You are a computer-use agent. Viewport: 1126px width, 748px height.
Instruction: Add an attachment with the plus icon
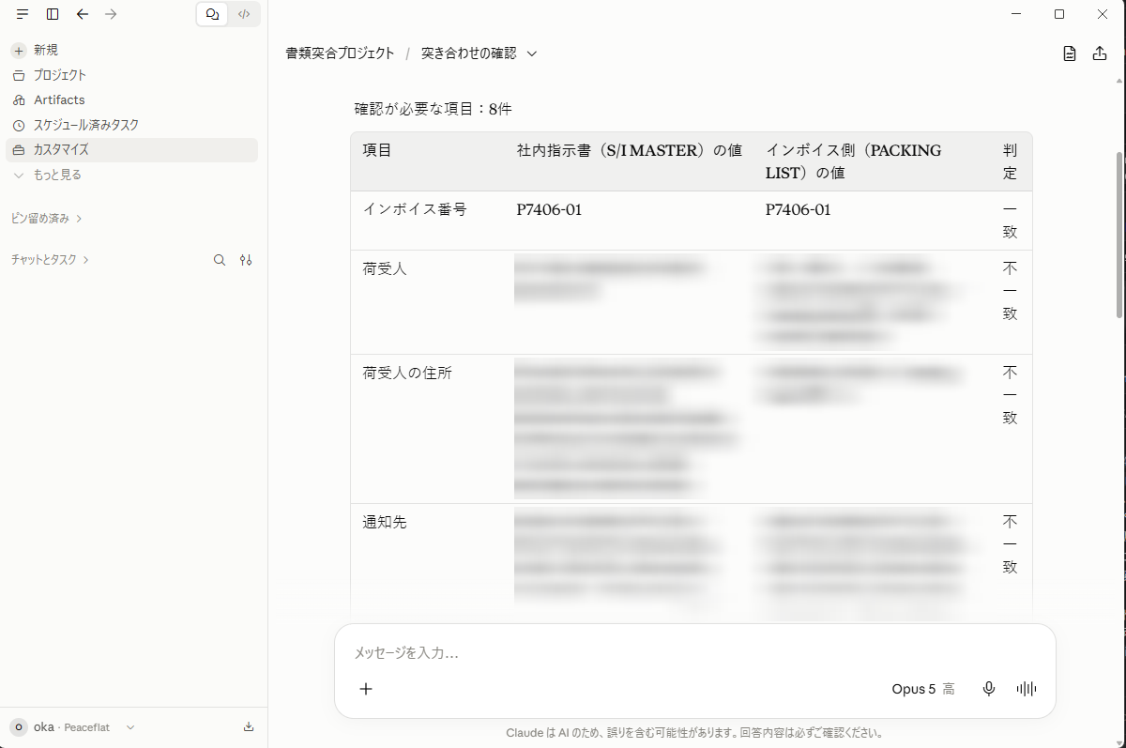coord(366,689)
